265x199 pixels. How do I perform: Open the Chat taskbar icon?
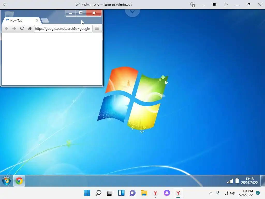pos(133,193)
